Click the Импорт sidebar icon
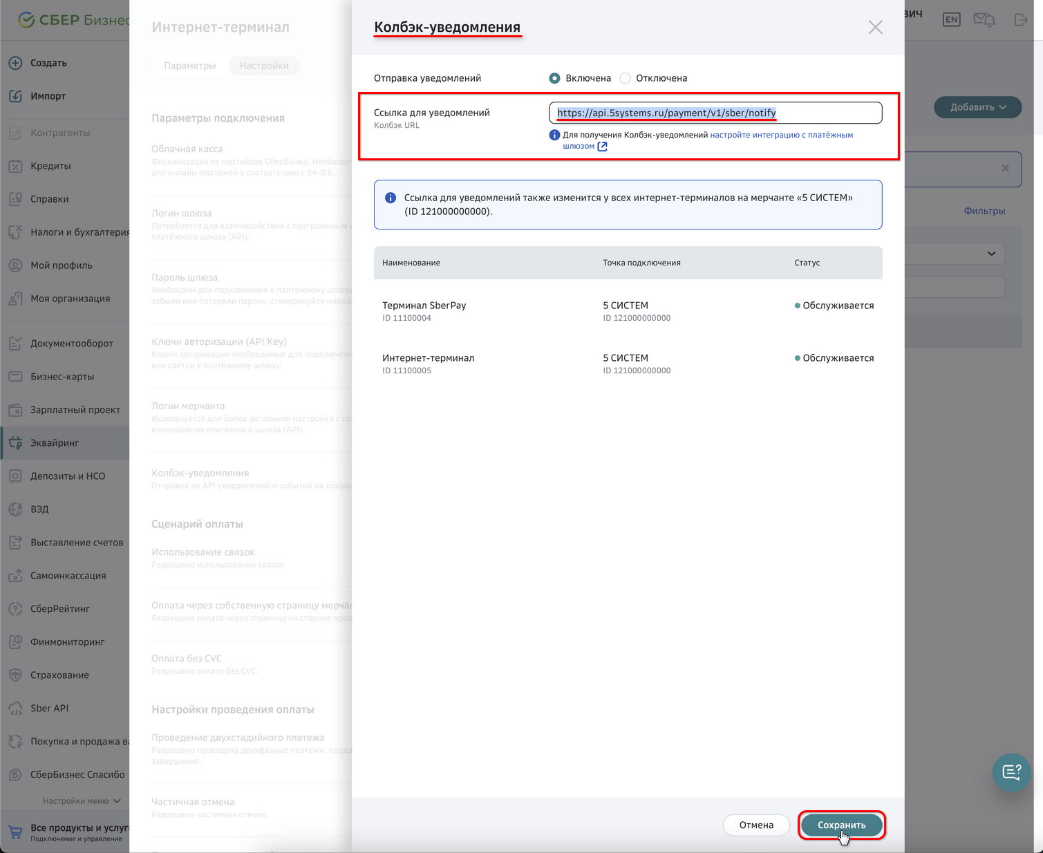The width and height of the screenshot is (1043, 853). 15,96
